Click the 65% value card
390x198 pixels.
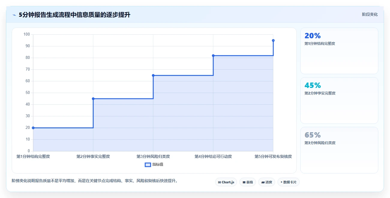click(x=339, y=150)
